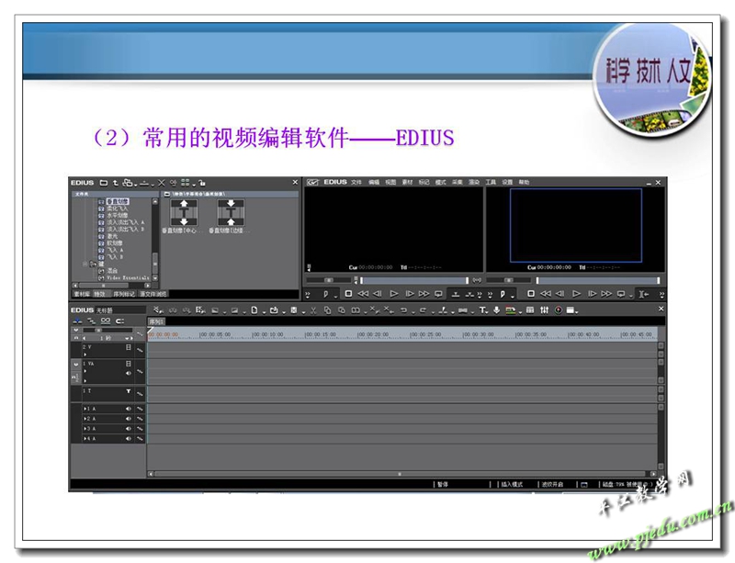Click the undo arrow in timeline toolbar
735x563 pixels.
click(403, 310)
